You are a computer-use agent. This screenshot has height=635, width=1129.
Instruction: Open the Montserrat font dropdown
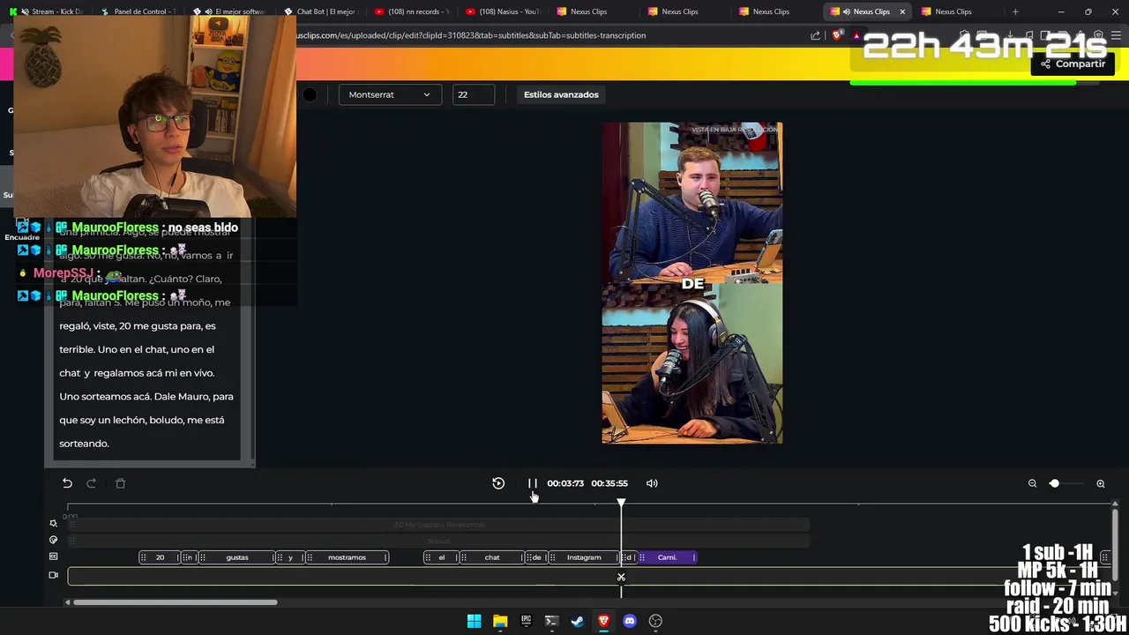389,94
